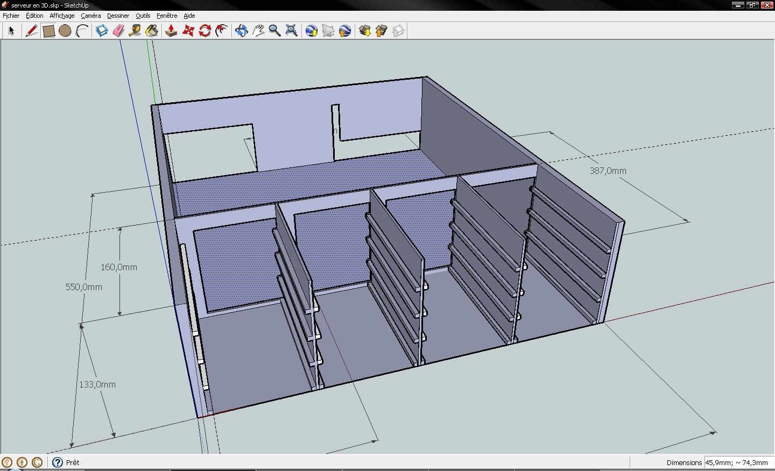Image resolution: width=775 pixels, height=471 pixels.
Task: Select the arrow Select tool
Action: click(11, 31)
